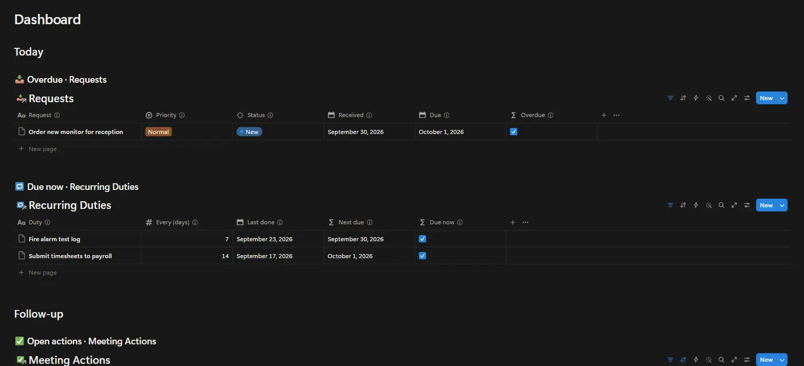This screenshot has width=804, height=366.
Task: Open the Overdue column header menu
Action: point(532,115)
